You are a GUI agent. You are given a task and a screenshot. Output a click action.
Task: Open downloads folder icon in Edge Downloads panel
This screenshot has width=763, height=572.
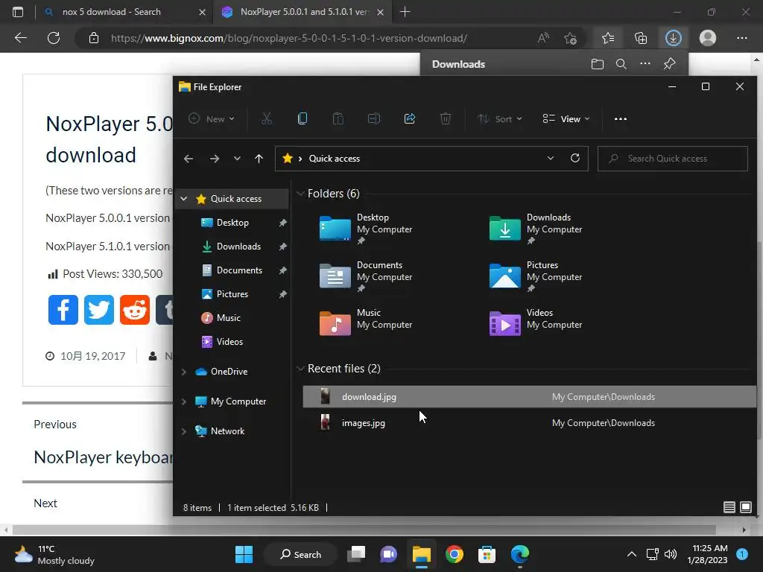[598, 64]
